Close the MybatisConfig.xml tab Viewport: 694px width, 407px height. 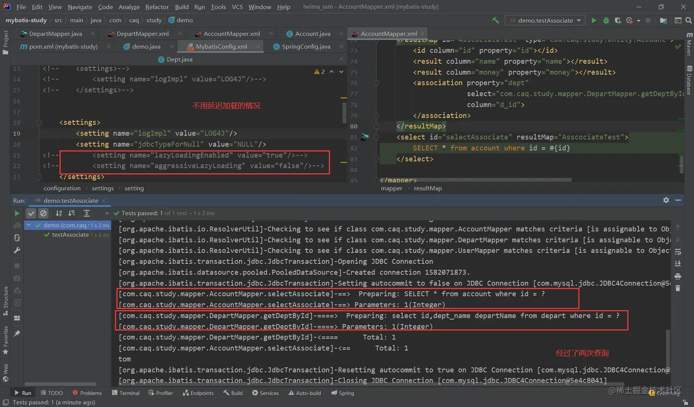tap(258, 46)
